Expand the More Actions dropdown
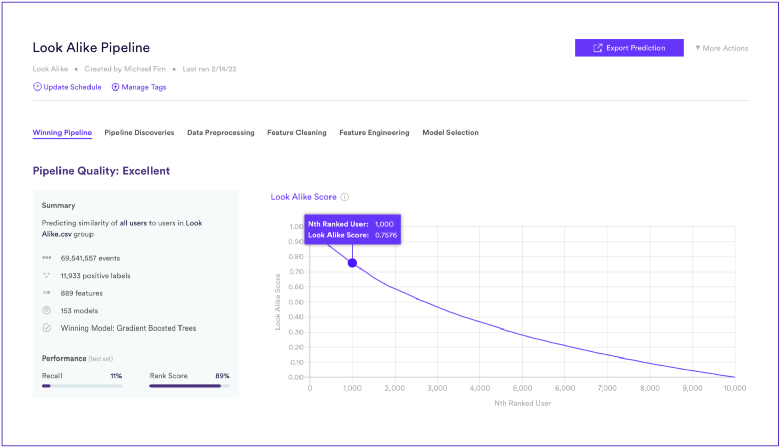 click(x=721, y=48)
